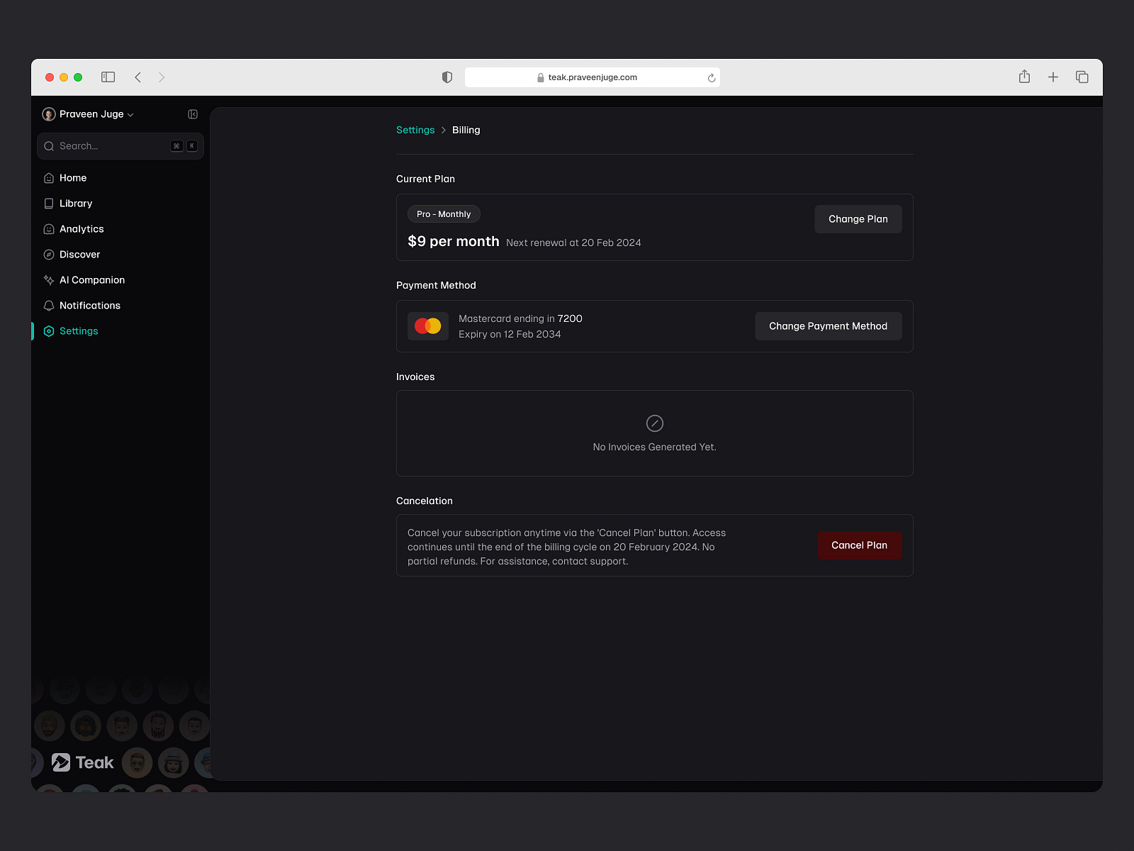Click the Settings gear icon in sidebar

pos(48,330)
